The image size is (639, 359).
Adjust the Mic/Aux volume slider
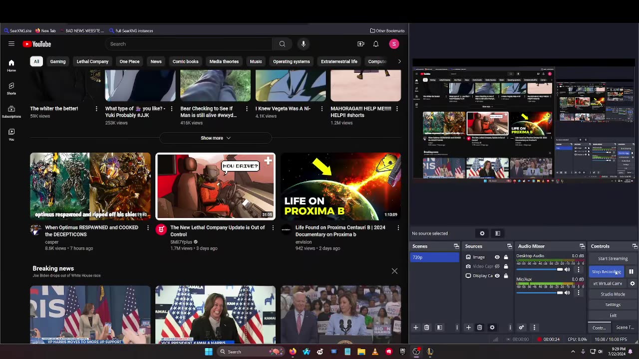tap(539, 293)
